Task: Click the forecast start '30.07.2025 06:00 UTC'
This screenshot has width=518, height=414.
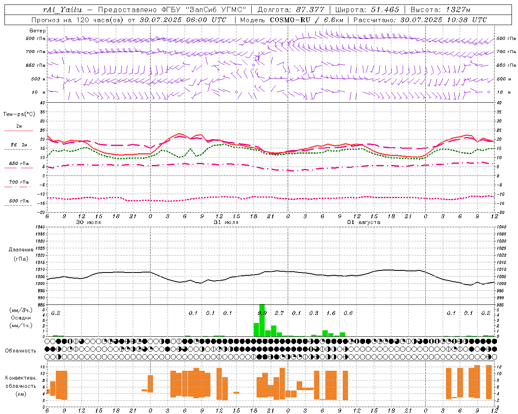Action: click(183, 20)
